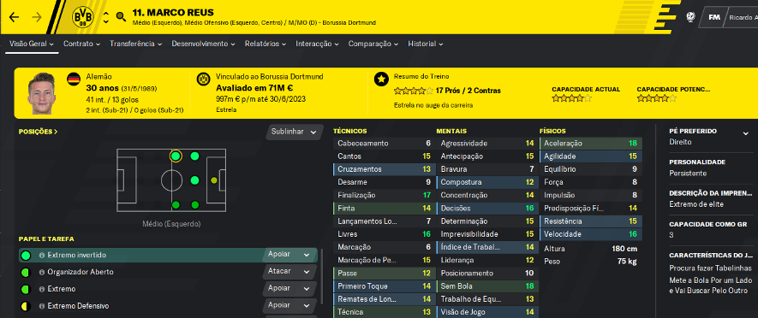Select the yellow striker position dot
Screen dimensions: 758x318
click(x=214, y=180)
